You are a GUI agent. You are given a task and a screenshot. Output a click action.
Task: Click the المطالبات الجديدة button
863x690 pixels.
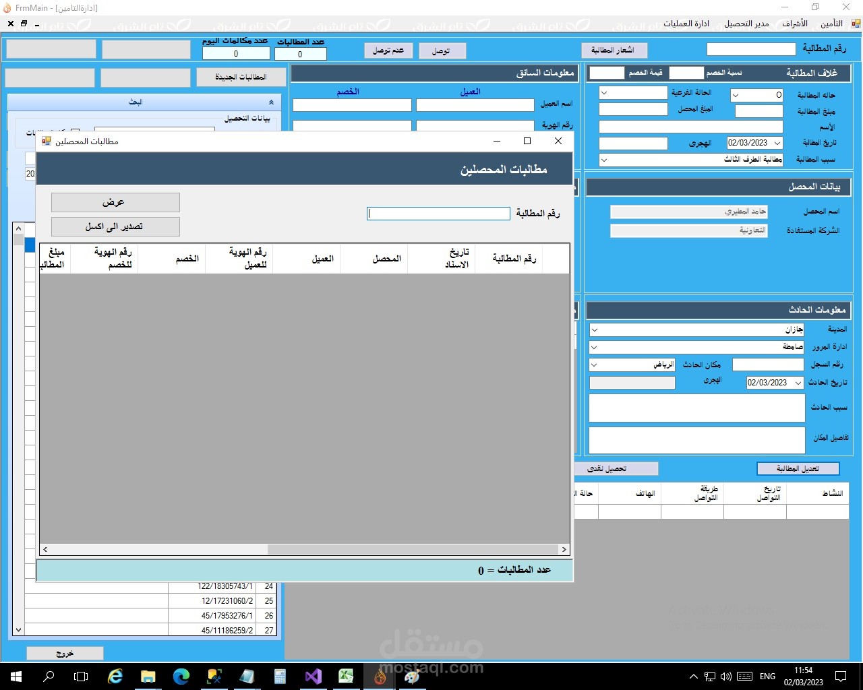tap(241, 77)
